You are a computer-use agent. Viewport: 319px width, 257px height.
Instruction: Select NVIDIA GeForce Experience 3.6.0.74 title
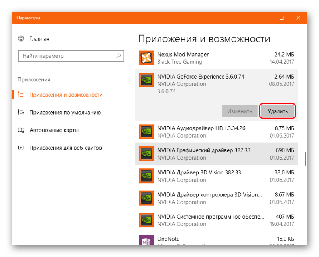point(201,77)
